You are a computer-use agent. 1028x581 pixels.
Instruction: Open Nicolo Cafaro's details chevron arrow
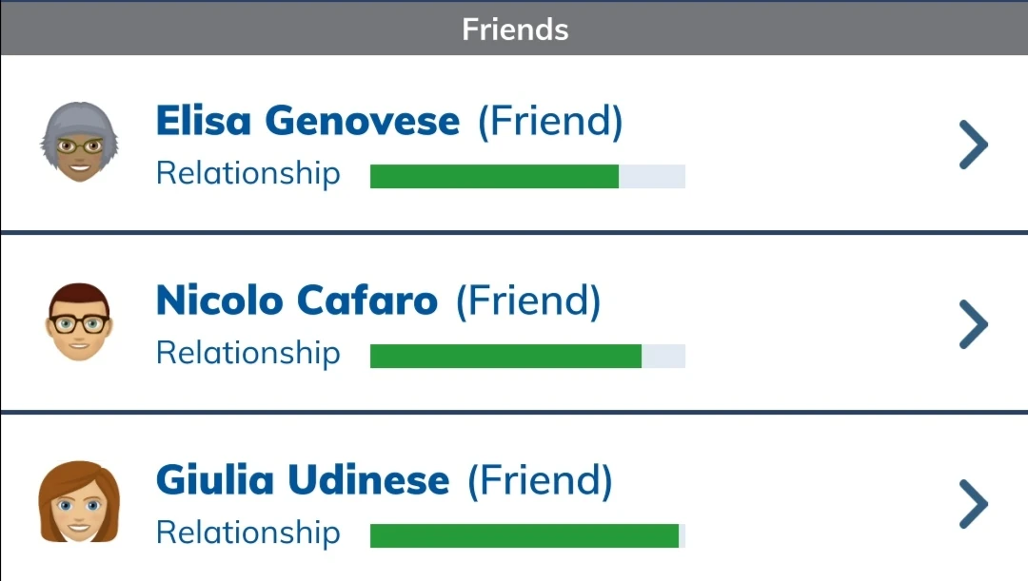pyautogui.click(x=973, y=325)
